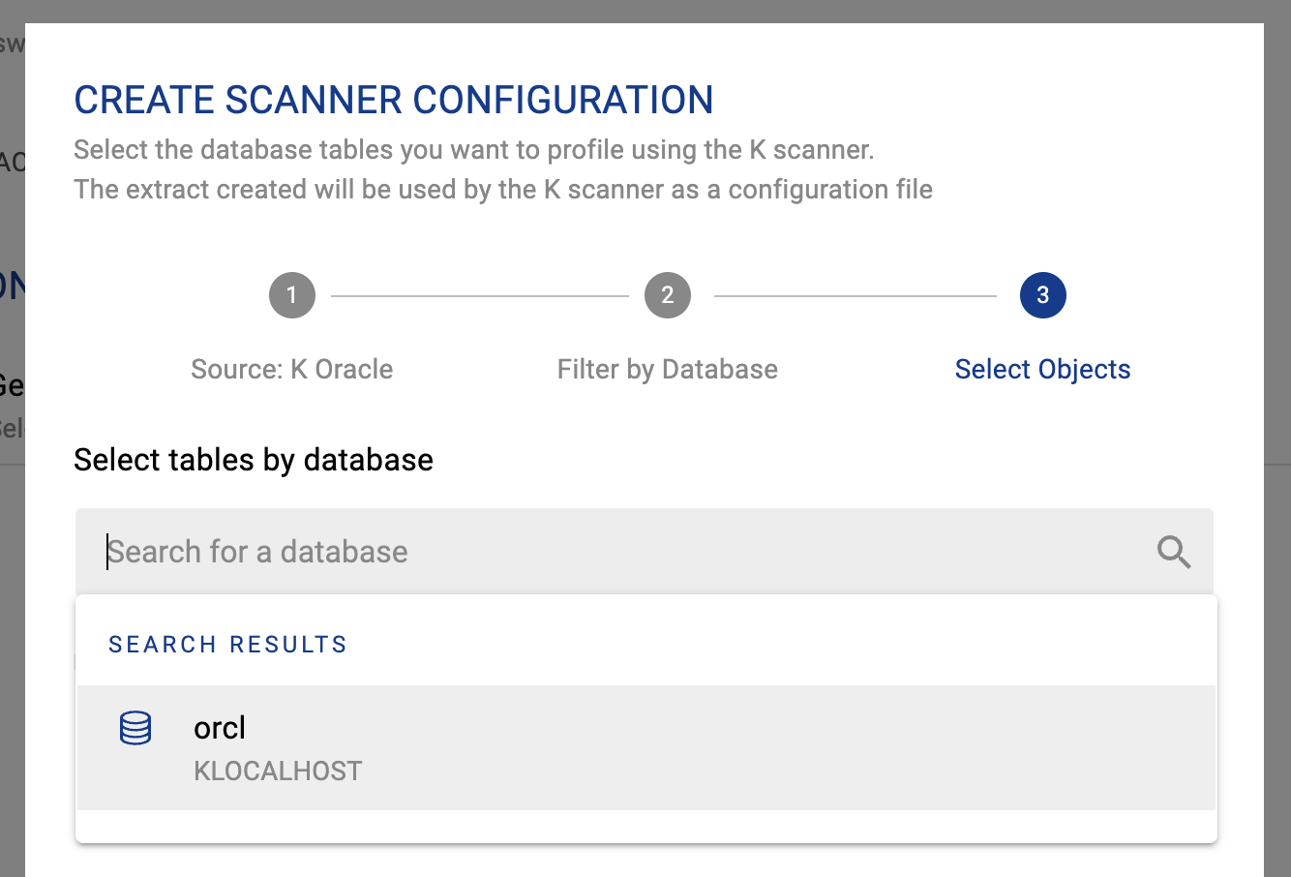Open the "Filter by Database" step label
This screenshot has height=877, width=1291.
point(668,369)
